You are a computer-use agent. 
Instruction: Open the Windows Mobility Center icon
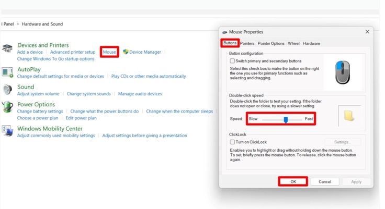pos(7,131)
